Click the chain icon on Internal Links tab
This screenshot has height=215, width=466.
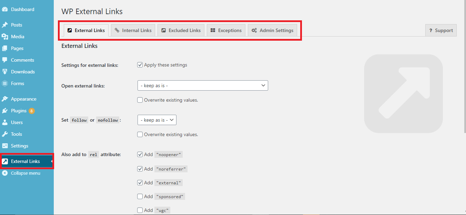coord(117,30)
